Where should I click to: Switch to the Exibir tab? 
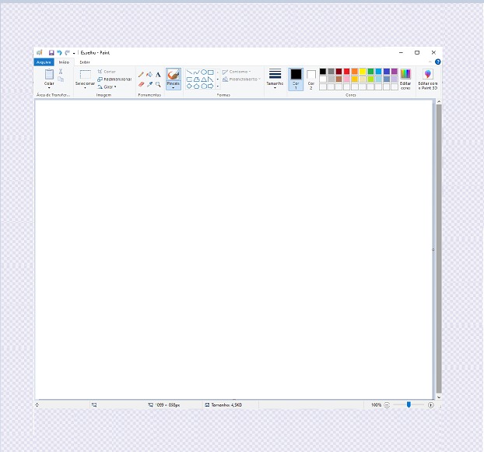point(84,62)
